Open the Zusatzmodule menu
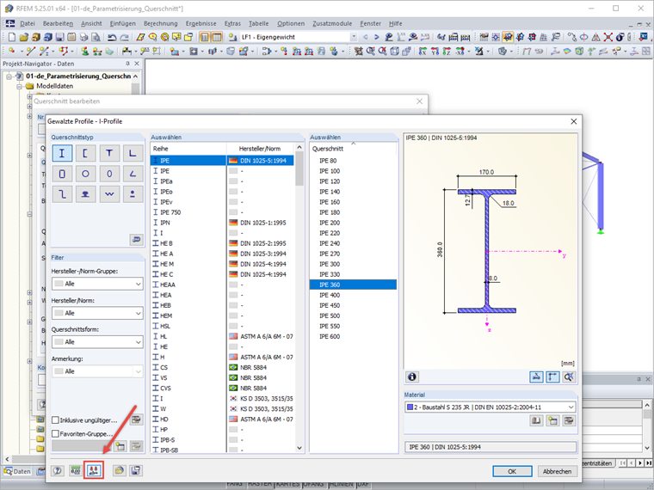Screen dimensions: 654x490 pos(332,24)
